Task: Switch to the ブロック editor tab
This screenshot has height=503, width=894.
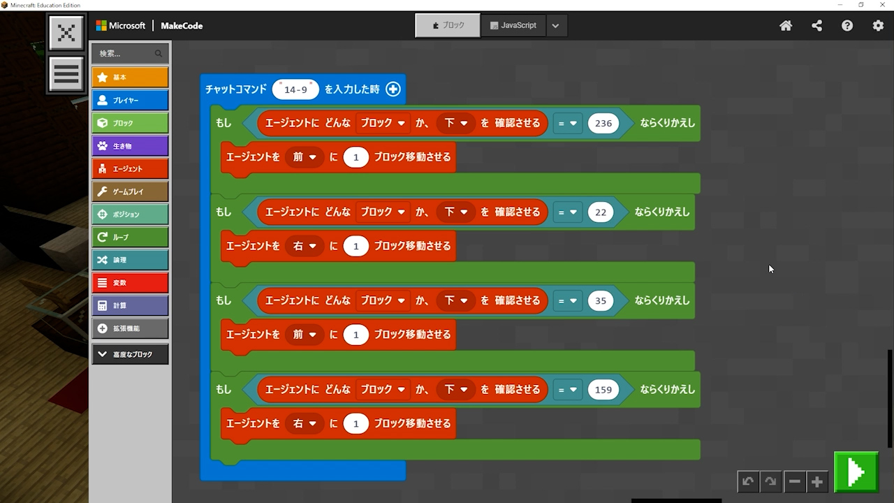Action: pos(448,25)
